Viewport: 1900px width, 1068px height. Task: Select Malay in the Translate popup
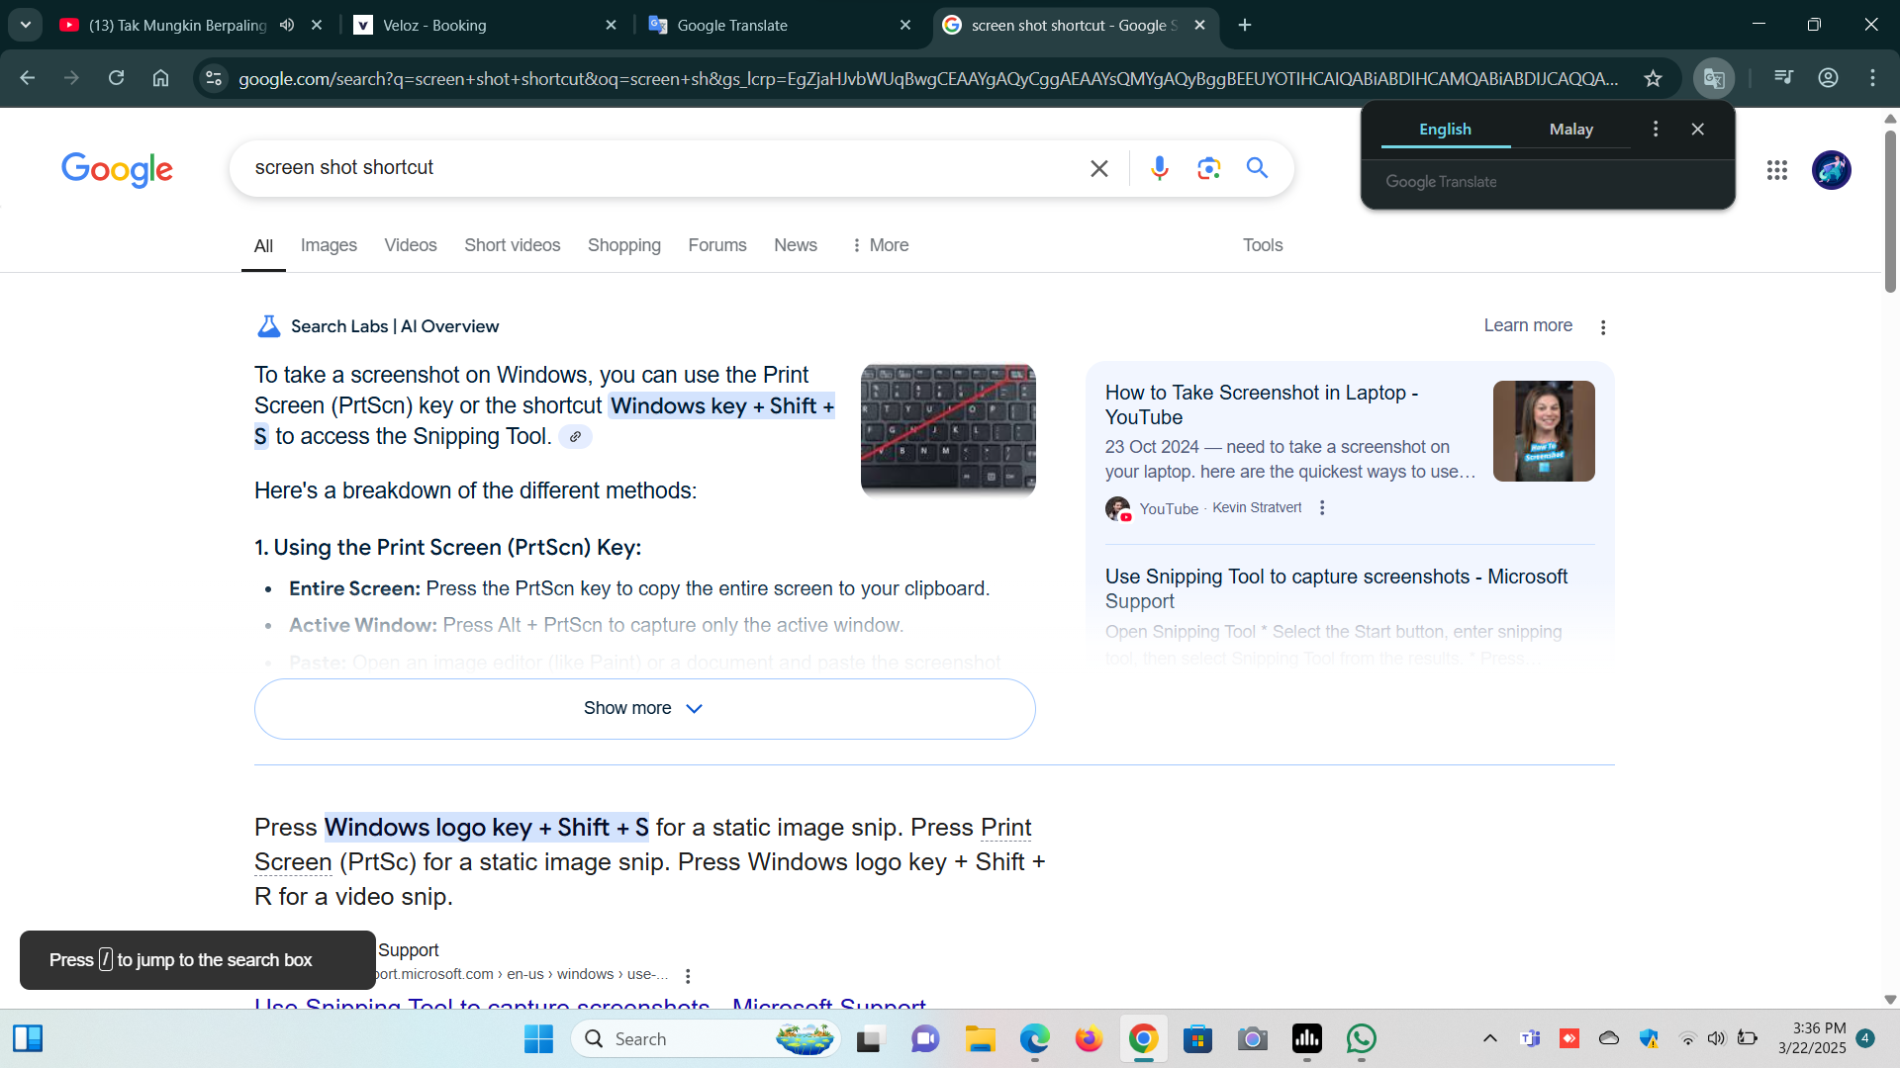(1571, 129)
